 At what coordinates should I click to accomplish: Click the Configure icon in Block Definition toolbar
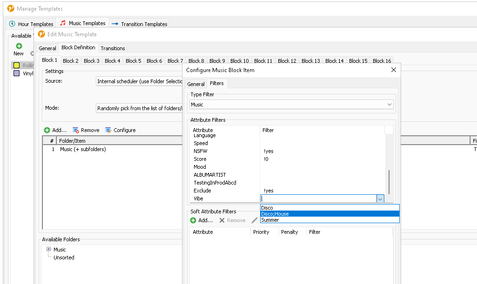(x=108, y=130)
